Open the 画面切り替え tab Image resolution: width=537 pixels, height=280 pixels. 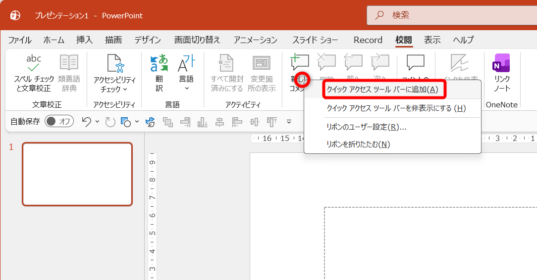197,40
